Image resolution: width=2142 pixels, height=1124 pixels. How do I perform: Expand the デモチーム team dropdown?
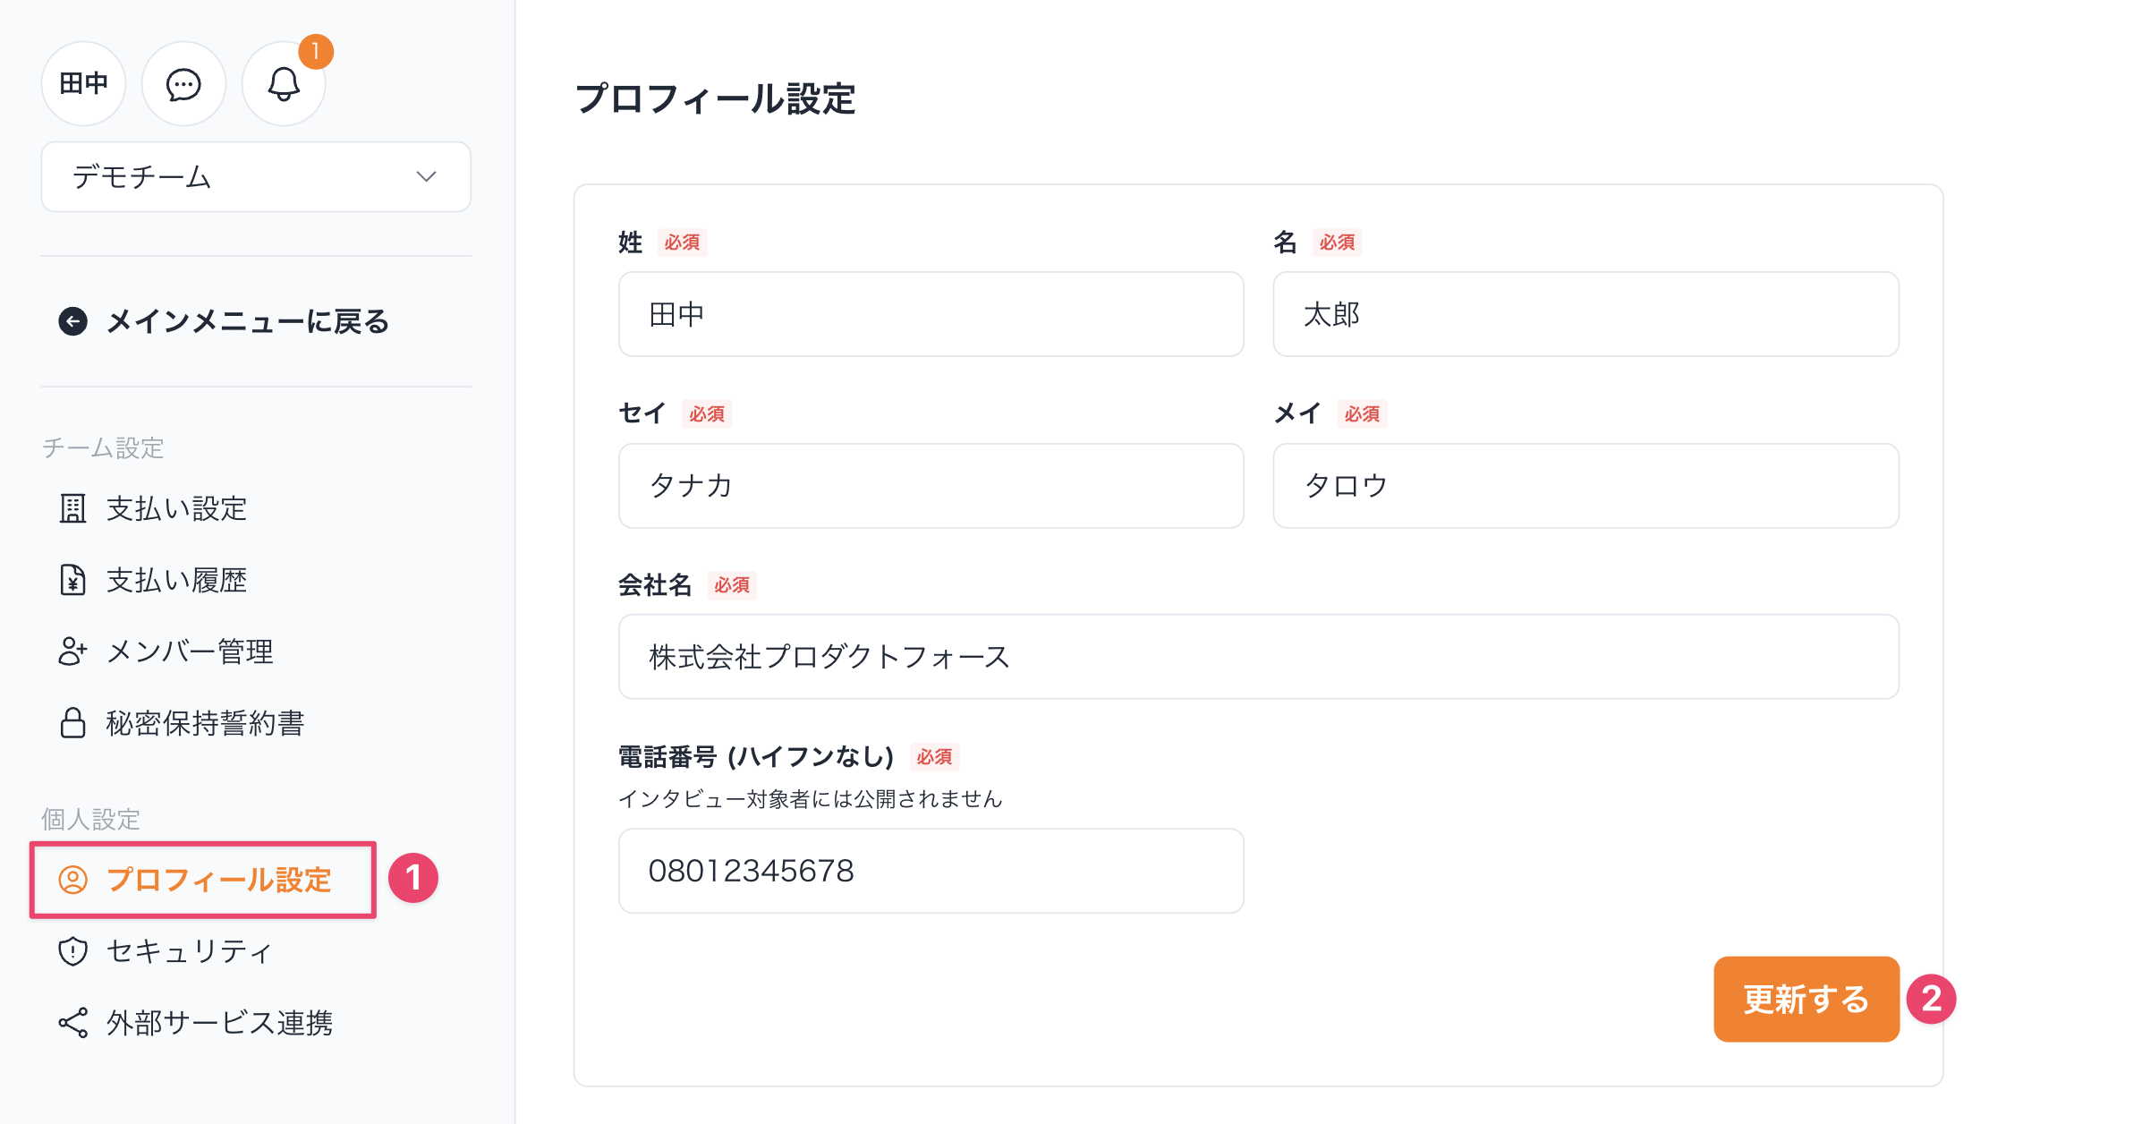(x=256, y=177)
